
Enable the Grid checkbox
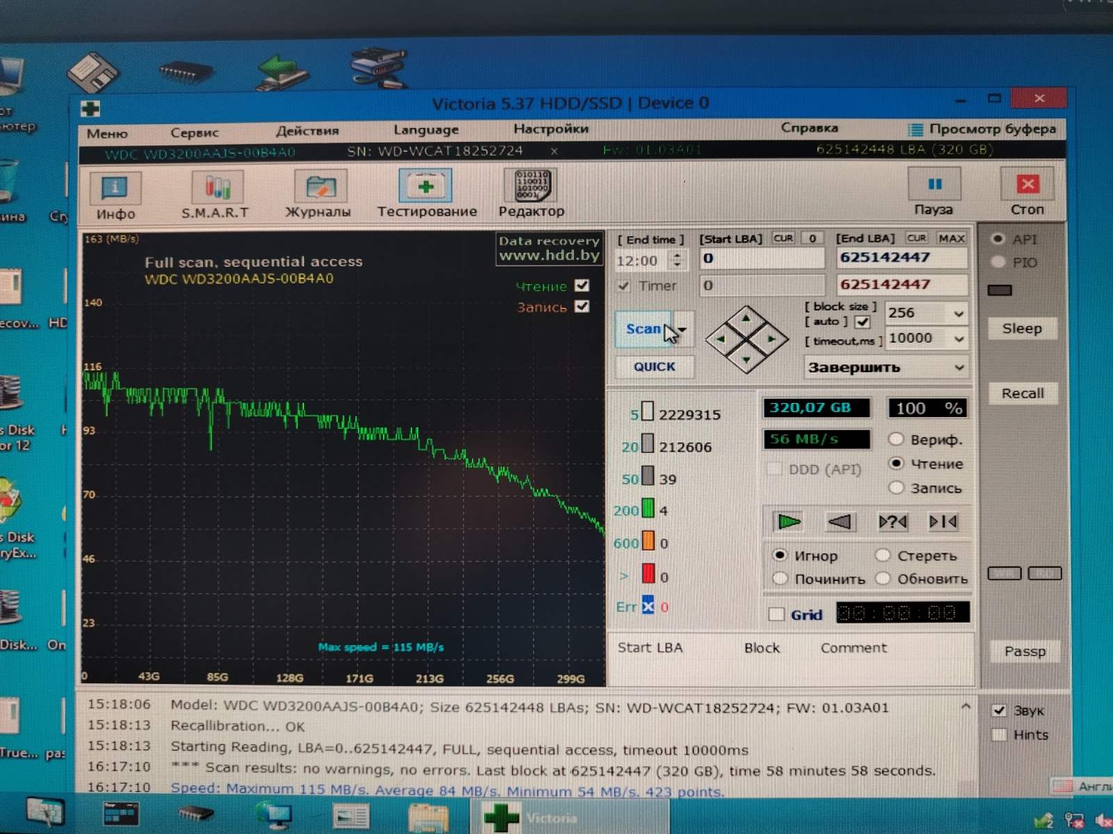pos(776,614)
